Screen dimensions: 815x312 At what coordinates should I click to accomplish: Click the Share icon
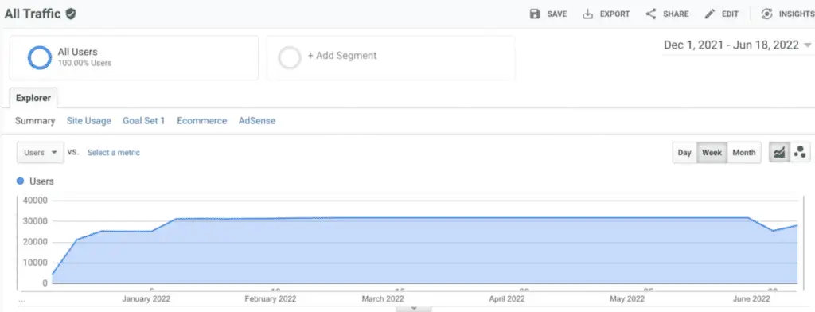pos(651,14)
